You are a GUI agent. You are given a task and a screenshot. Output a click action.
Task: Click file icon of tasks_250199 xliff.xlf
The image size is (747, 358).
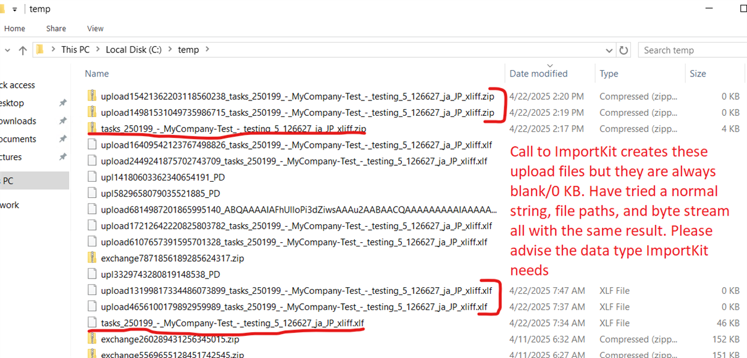click(x=92, y=322)
